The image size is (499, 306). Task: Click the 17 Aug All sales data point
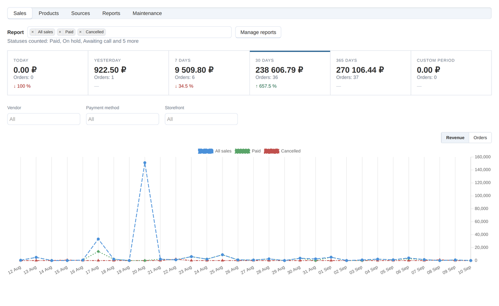point(98,239)
